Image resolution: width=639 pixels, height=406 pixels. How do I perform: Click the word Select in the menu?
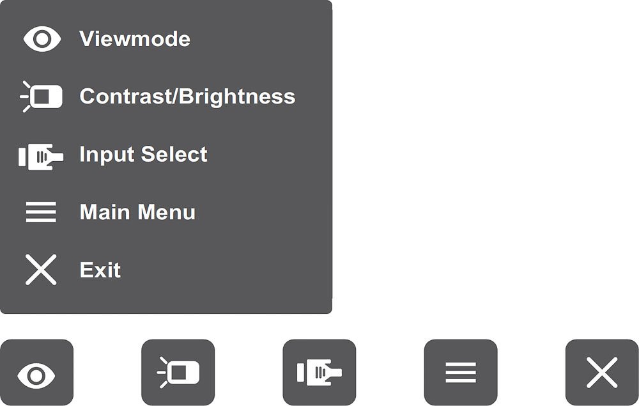[x=174, y=154]
